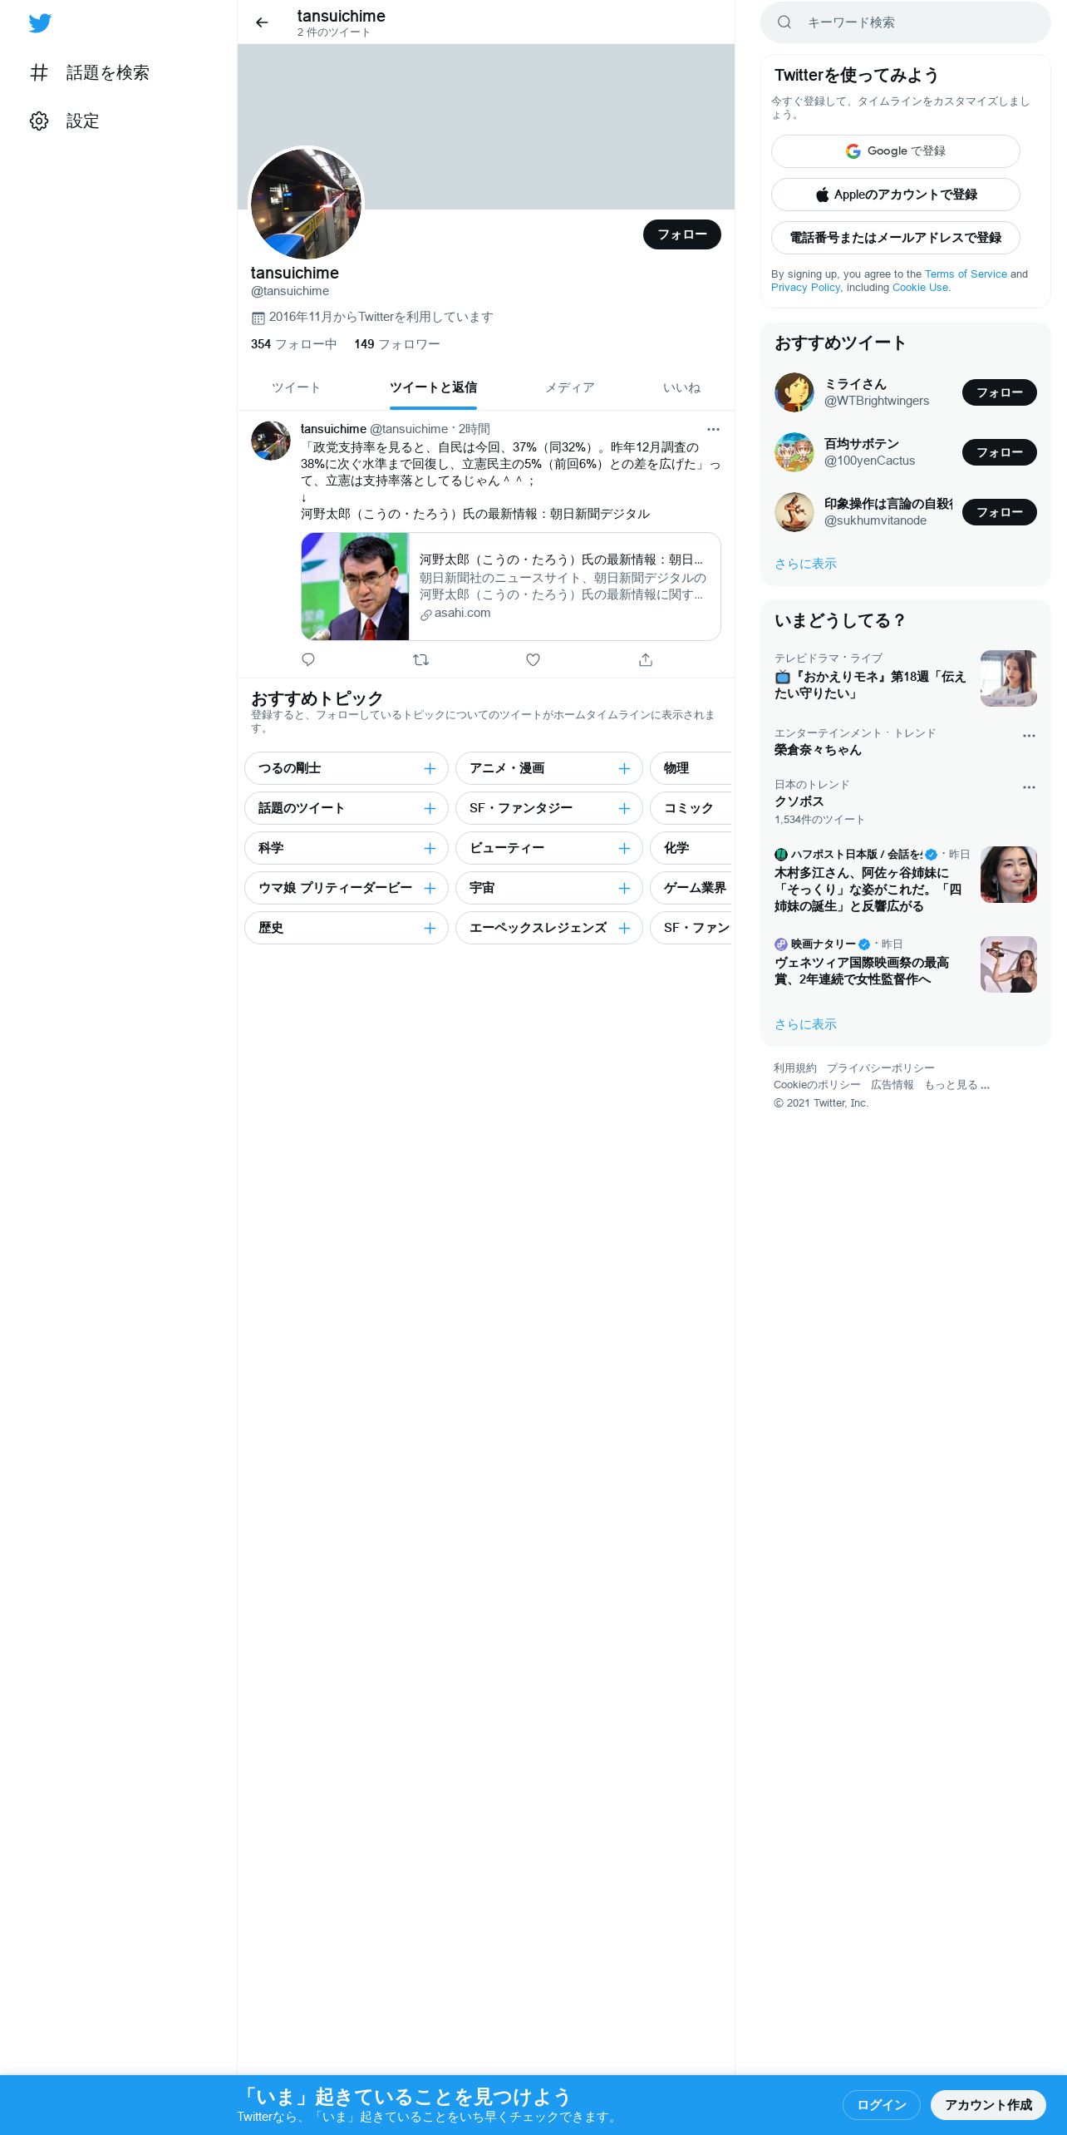Click 河野太郎 card thumbnail image
1067x2135 pixels.
pyautogui.click(x=355, y=586)
